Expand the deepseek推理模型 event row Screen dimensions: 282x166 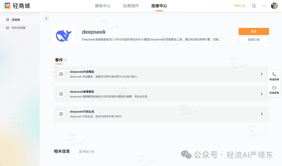(262, 94)
